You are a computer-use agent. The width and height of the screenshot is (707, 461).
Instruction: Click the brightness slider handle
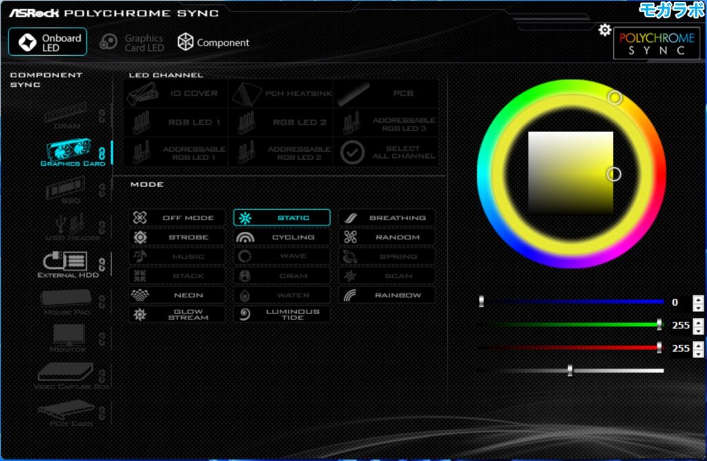tap(570, 371)
